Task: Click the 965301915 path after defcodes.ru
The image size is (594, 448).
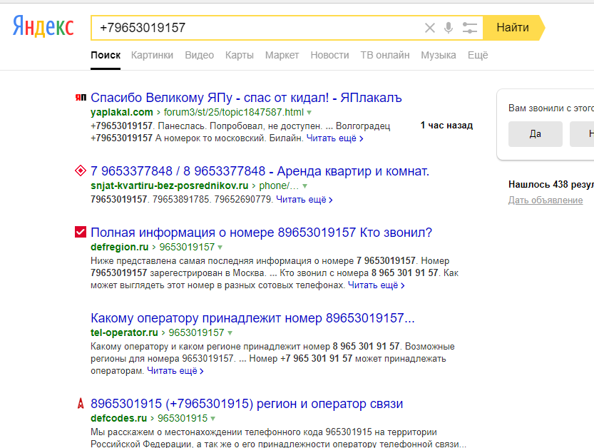Action: coord(183,419)
